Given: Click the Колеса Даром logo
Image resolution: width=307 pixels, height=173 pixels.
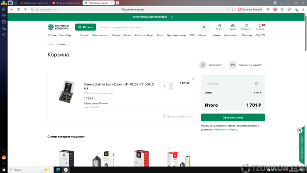Looking at the screenshot, I should click(x=58, y=27).
